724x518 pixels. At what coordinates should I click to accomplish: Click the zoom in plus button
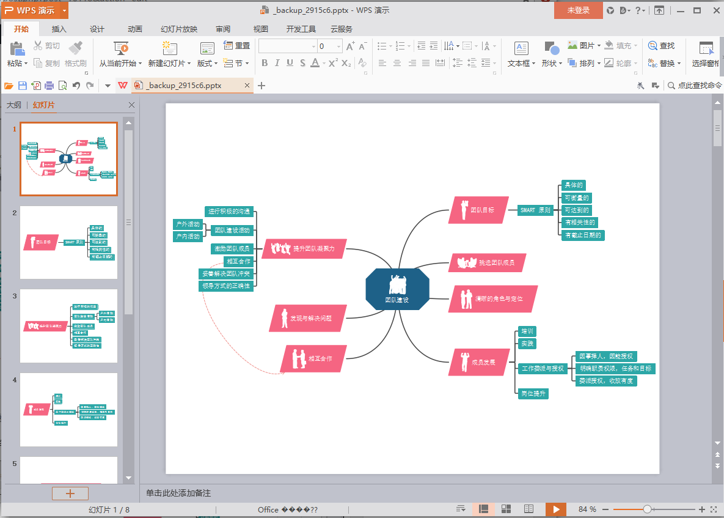click(x=701, y=509)
